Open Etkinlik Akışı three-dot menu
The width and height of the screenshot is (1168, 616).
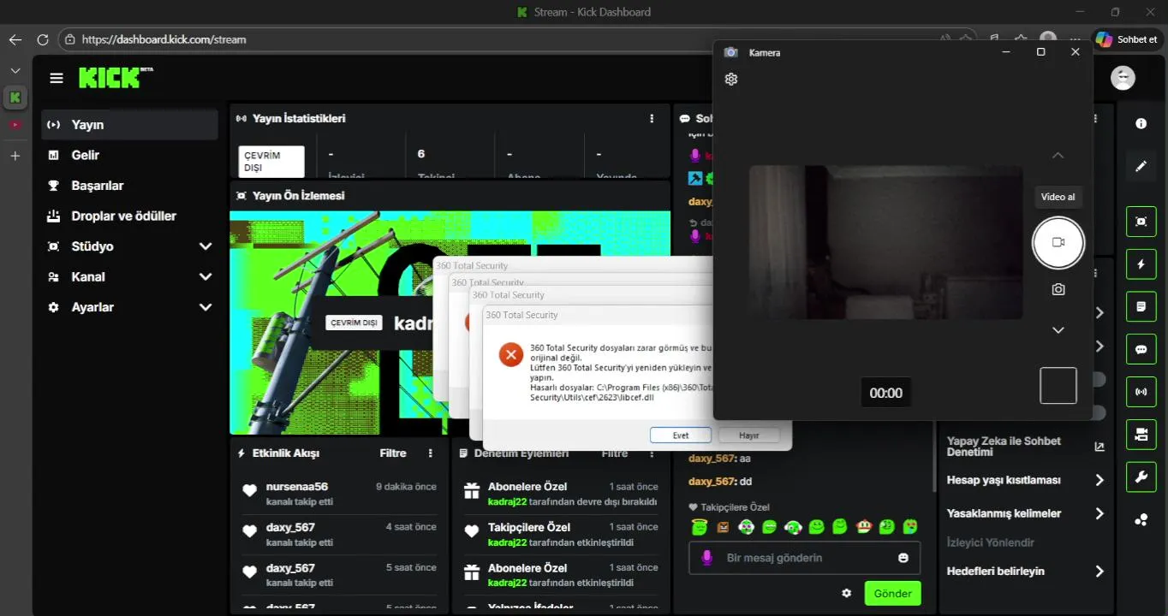click(431, 453)
